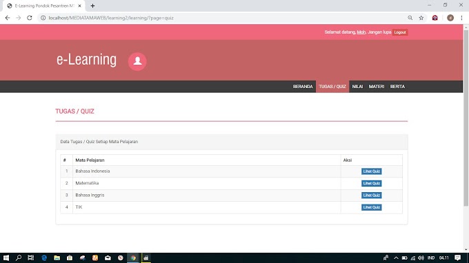
Task: Click the zoom magnifier icon in address bar
Action: click(410, 18)
